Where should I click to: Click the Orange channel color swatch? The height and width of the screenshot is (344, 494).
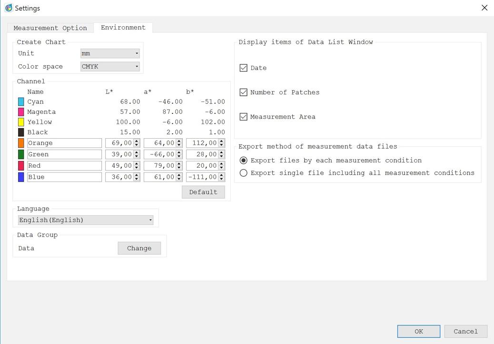click(21, 143)
